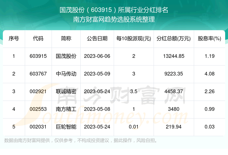Click announcement date 2023-05-09
228x155 pixels.
pyautogui.click(x=97, y=74)
